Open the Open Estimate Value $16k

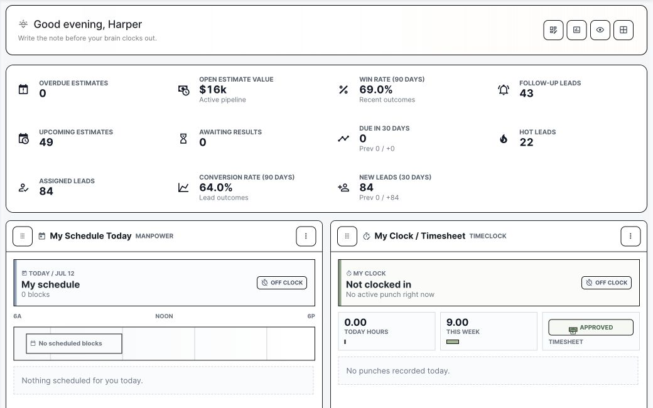(x=213, y=90)
